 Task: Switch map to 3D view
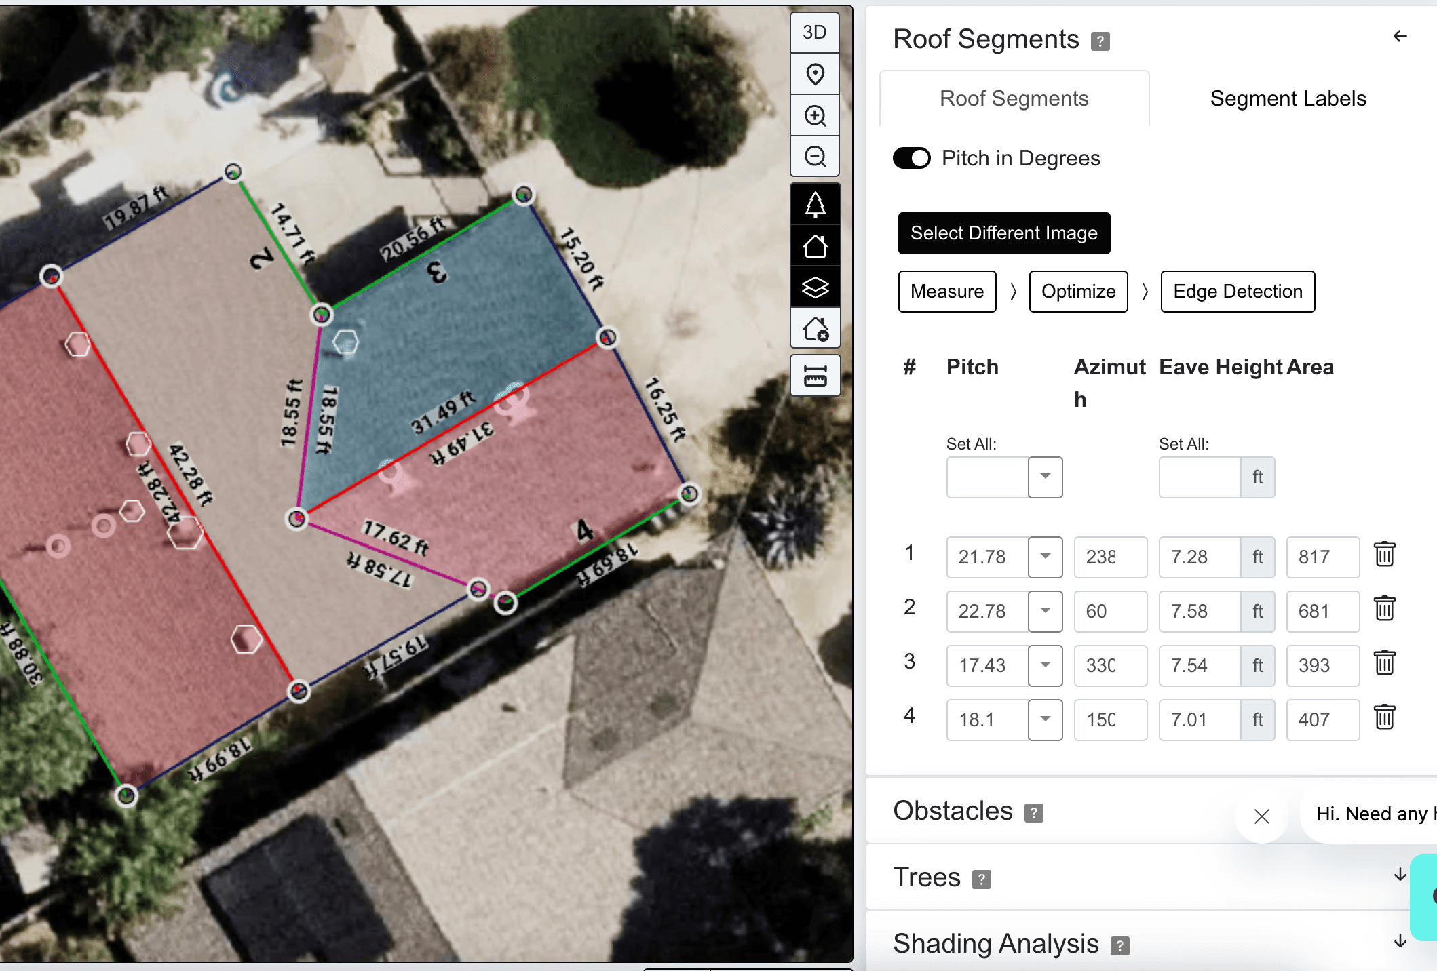pyautogui.click(x=814, y=33)
